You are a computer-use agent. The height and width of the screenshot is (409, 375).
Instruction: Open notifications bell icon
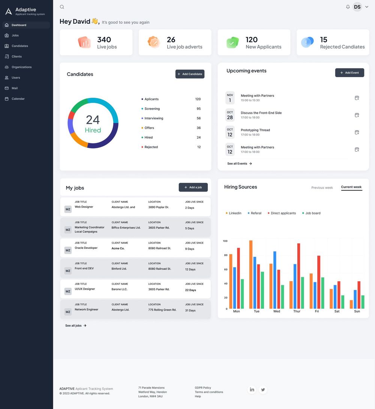[348, 7]
